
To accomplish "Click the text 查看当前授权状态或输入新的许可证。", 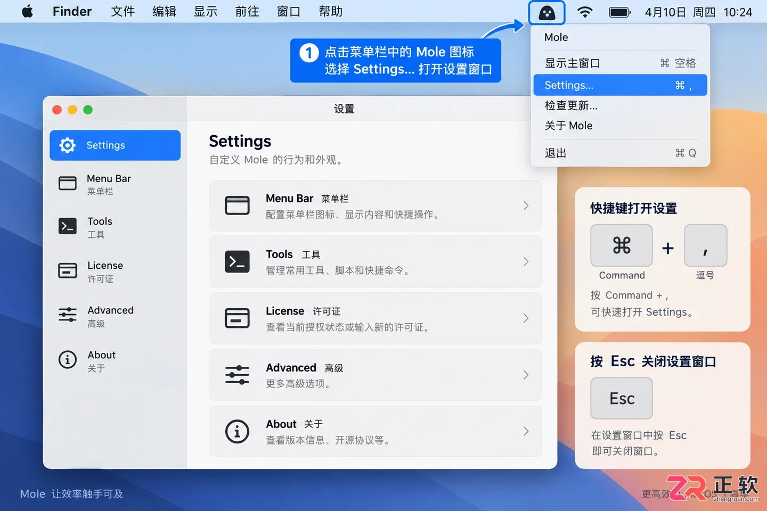I will pos(349,327).
